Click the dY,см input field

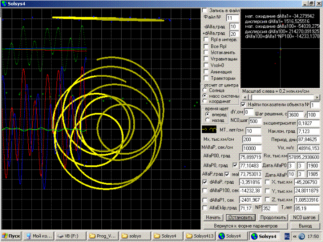pos(249,112)
